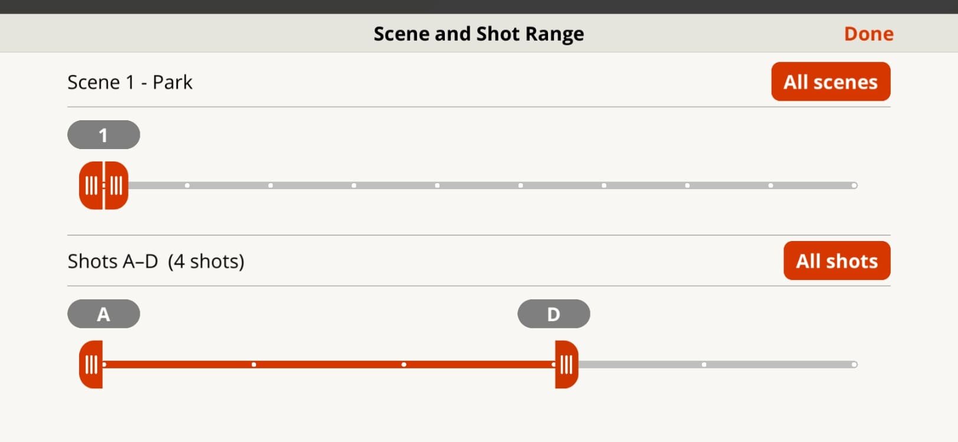Screen dimensions: 958x442
Task: Tap Done to confirm the range
Action: coord(868,34)
